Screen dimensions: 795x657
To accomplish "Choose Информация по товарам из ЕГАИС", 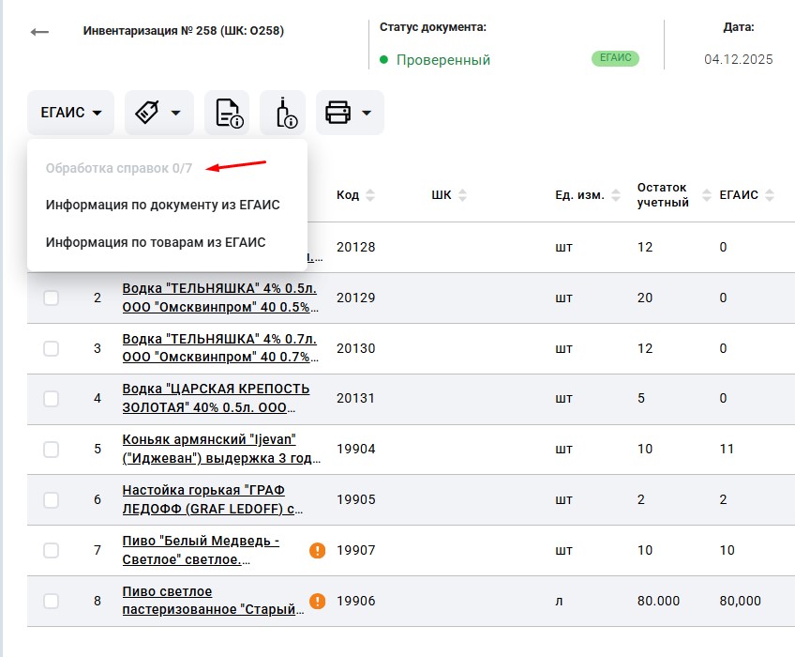I will [x=156, y=242].
